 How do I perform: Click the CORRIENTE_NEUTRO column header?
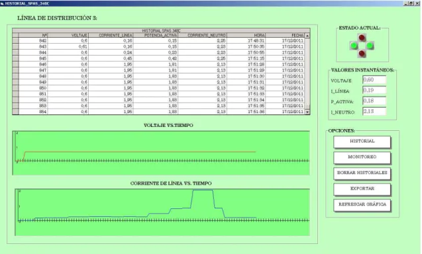point(203,35)
